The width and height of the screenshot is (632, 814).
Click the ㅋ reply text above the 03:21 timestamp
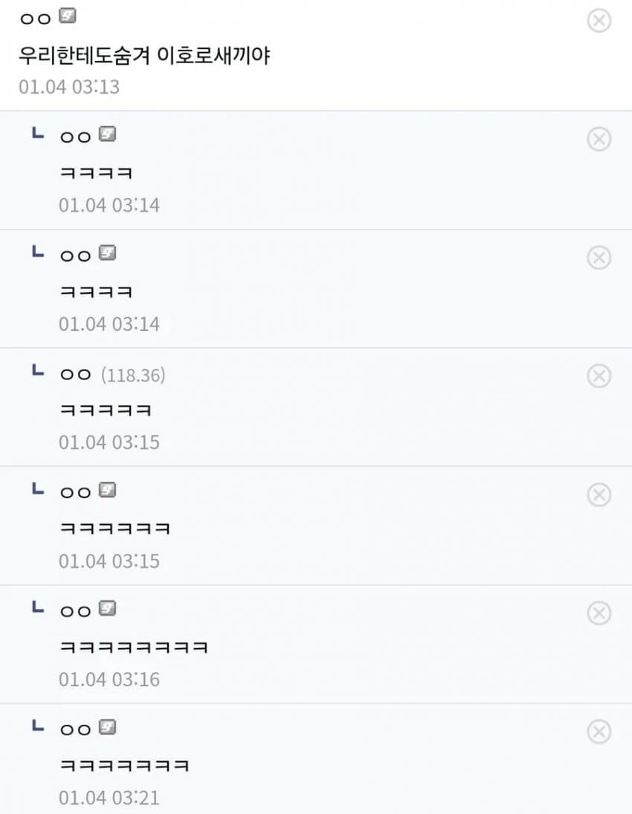coord(124,765)
